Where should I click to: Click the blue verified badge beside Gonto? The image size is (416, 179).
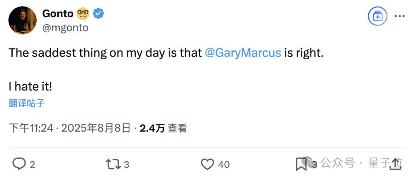[99, 14]
